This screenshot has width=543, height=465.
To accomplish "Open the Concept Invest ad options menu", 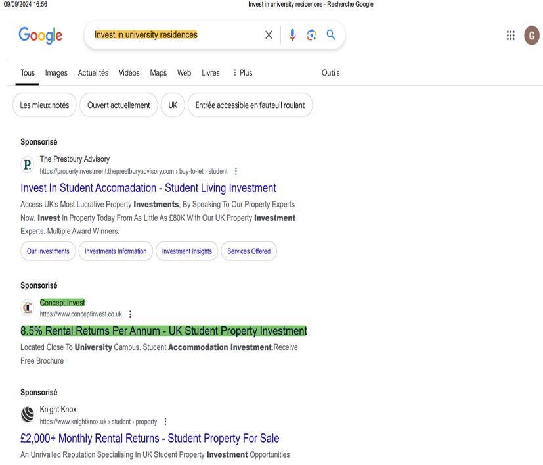I will coord(130,314).
